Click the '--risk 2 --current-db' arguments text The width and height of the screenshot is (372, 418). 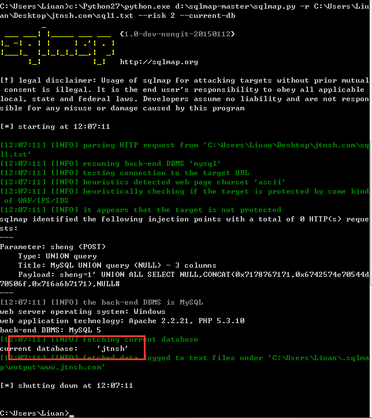[187, 16]
